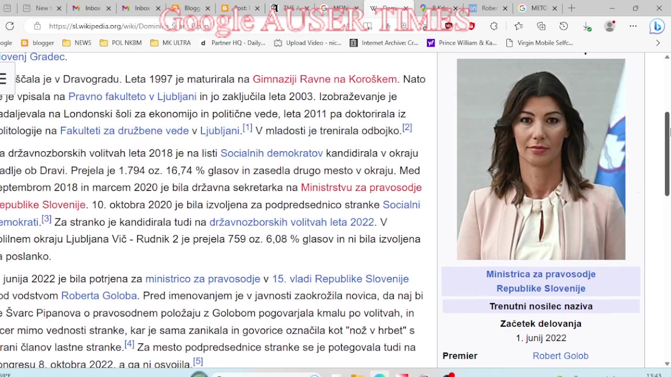Jump to footnote reference [3]
The width and height of the screenshot is (671, 377).
46,219
